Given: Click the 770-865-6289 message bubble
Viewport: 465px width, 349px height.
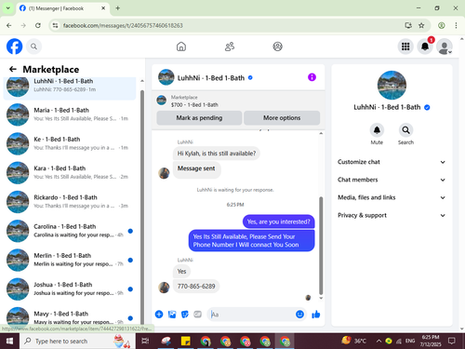Looking at the screenshot, I should tap(196, 286).
